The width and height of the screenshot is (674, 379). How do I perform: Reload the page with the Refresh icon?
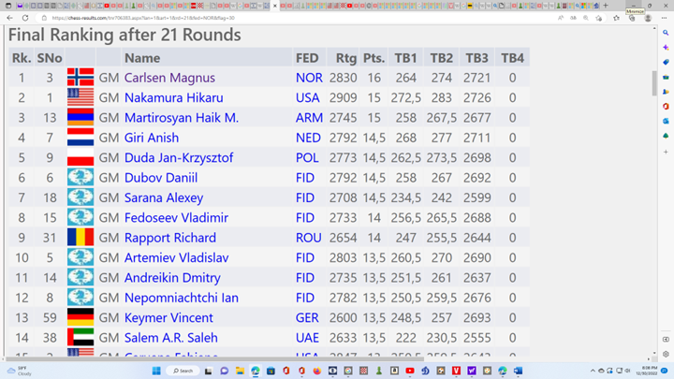click(25, 18)
